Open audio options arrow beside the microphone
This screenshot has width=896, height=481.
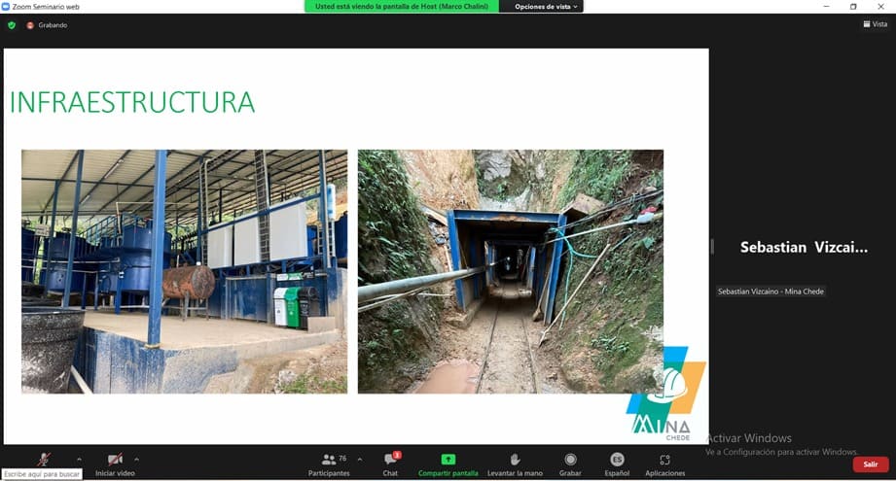pos(79,460)
